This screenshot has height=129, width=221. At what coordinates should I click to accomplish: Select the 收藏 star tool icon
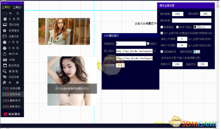[5, 83]
